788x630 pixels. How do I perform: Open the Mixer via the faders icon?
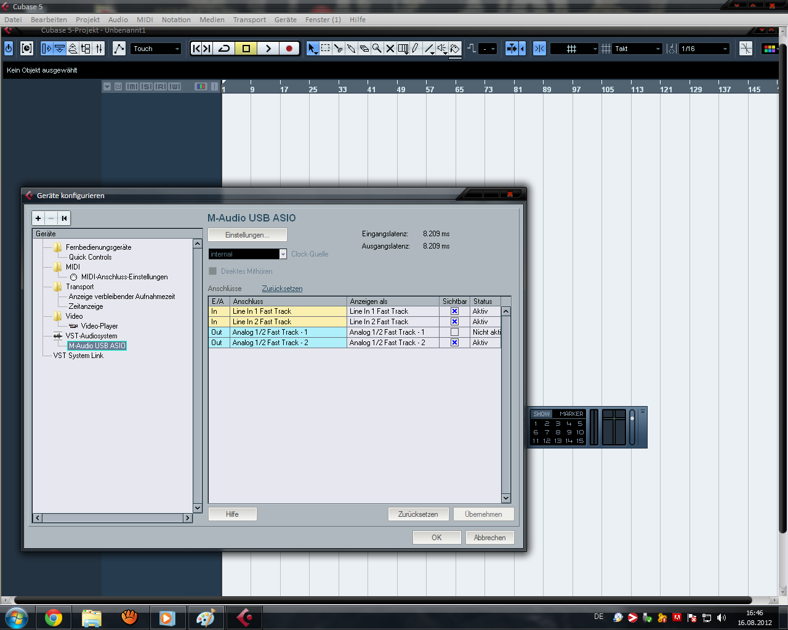(x=99, y=49)
